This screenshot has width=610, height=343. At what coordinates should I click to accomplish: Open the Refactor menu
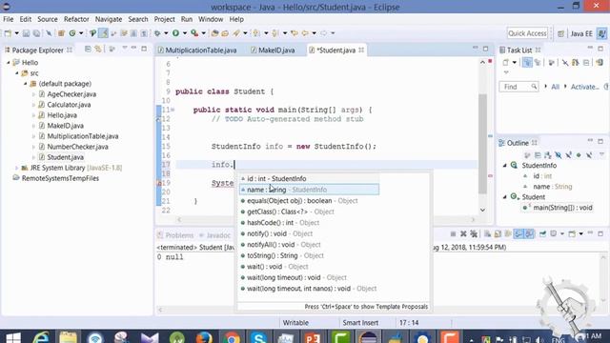click(x=76, y=19)
